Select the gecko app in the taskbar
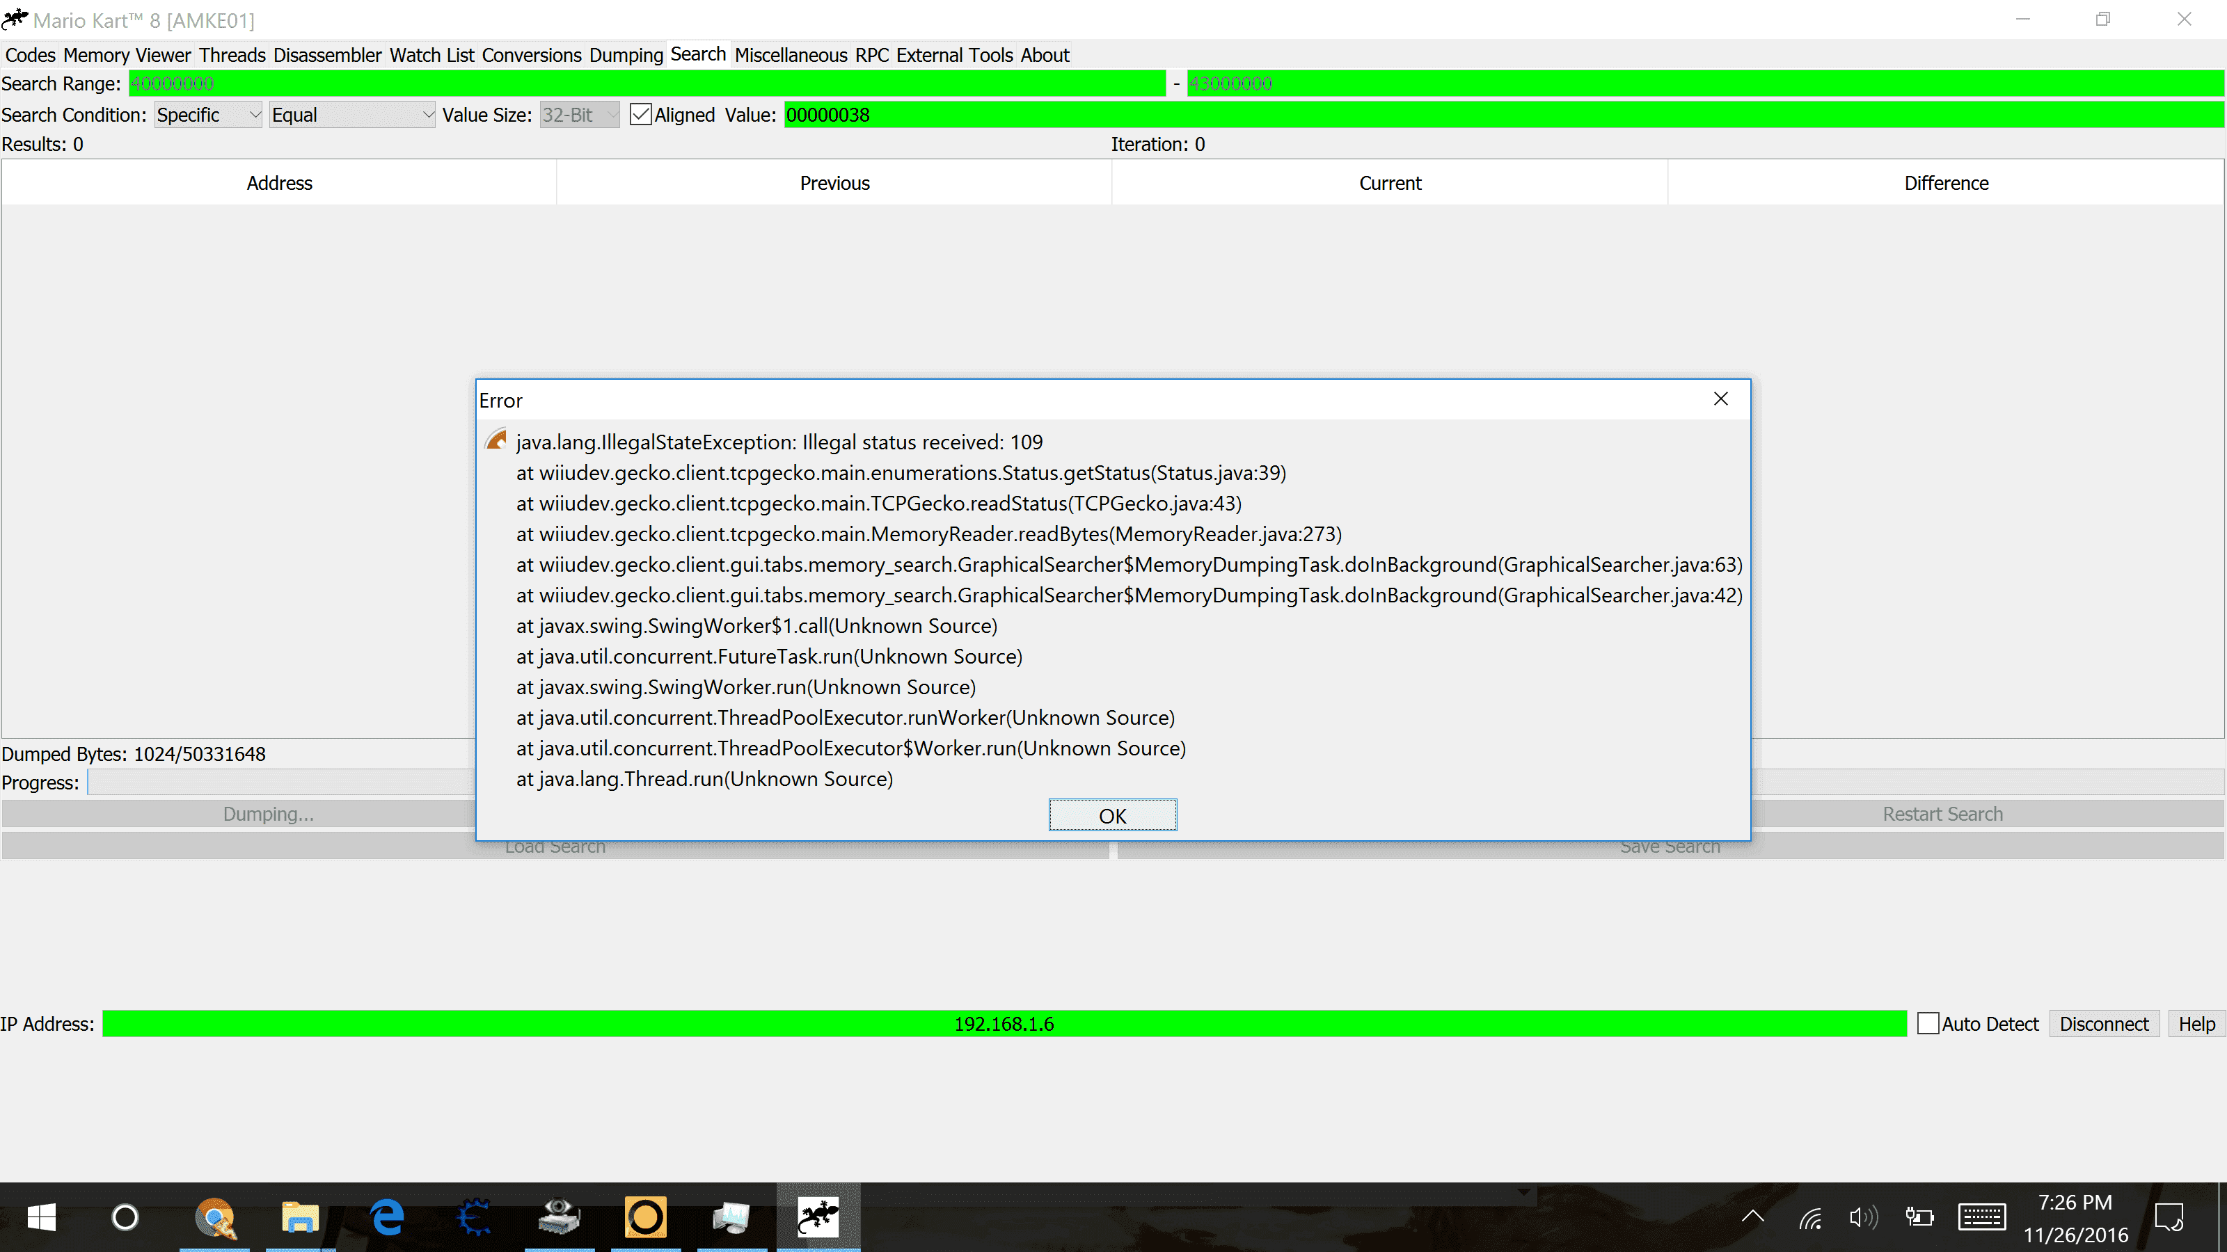 818,1217
